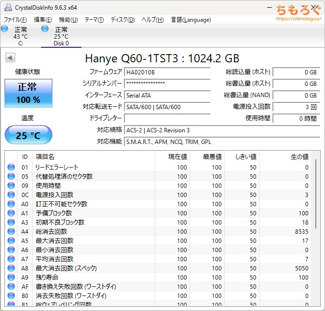The width and height of the screenshot is (325, 311).
Task: Open the テーマ(T) menu
Action: point(94,20)
